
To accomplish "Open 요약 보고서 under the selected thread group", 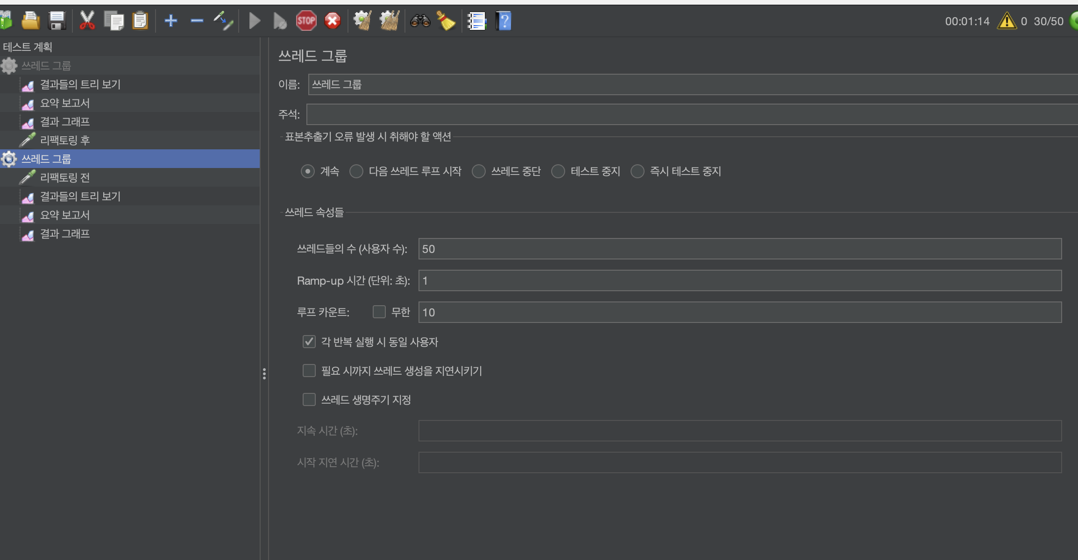I will tap(64, 215).
